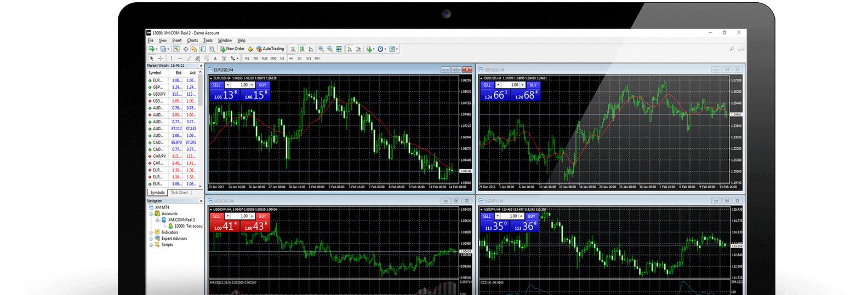
Task: Click the New Order button
Action: coord(232,49)
